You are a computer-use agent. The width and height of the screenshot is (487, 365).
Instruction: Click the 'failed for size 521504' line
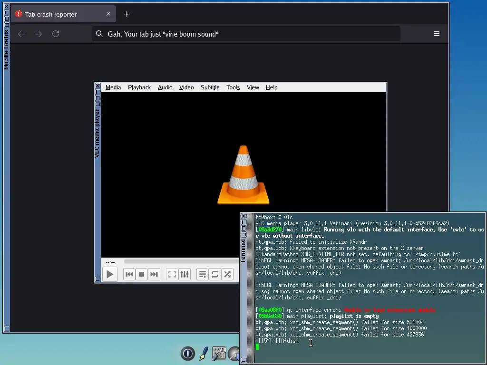[x=340, y=323]
